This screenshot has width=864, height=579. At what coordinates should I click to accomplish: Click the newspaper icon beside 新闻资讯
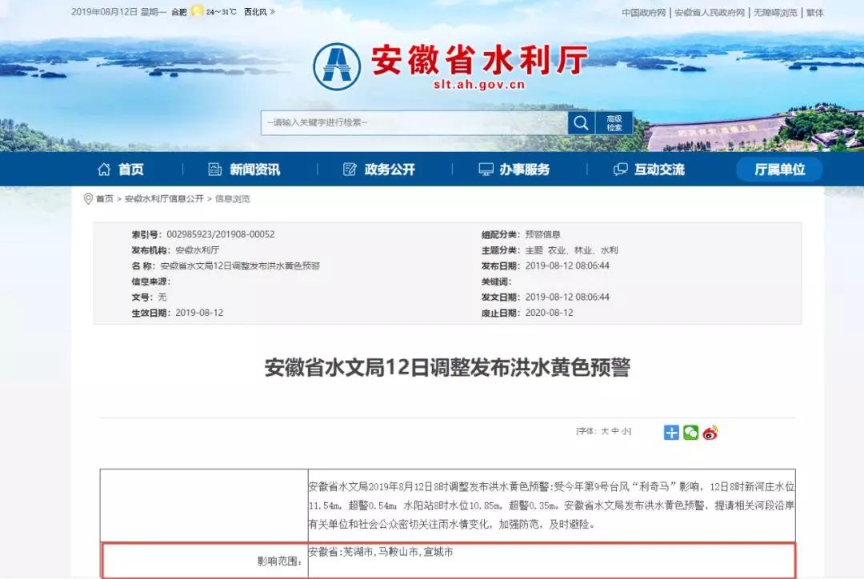click(x=215, y=169)
